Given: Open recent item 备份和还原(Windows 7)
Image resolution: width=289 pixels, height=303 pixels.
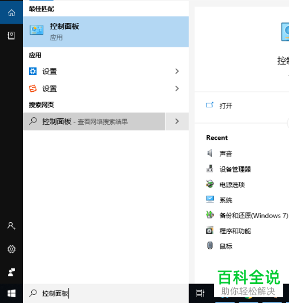Looking at the screenshot, I should pyautogui.click(x=254, y=215).
